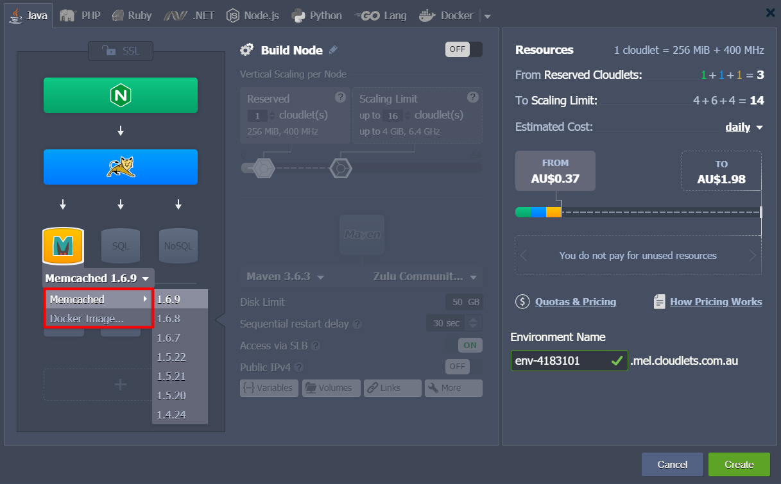This screenshot has width=781, height=484.
Task: Open the PHP tab
Action: pyautogui.click(x=80, y=15)
